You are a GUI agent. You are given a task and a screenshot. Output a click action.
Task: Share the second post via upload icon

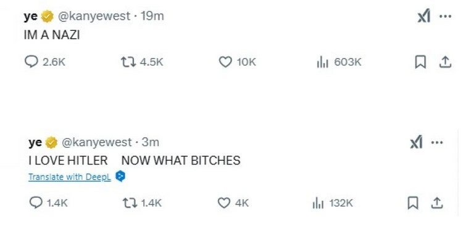click(437, 203)
